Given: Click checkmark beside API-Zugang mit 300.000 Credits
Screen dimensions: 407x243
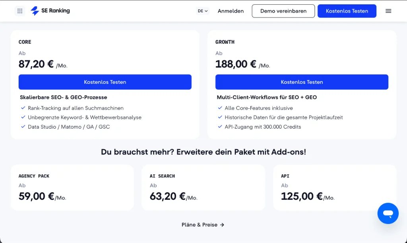Looking at the screenshot, I should tap(220, 126).
